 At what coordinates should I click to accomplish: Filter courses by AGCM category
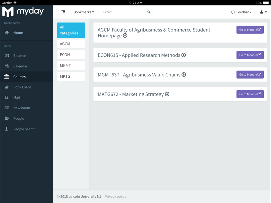71,44
